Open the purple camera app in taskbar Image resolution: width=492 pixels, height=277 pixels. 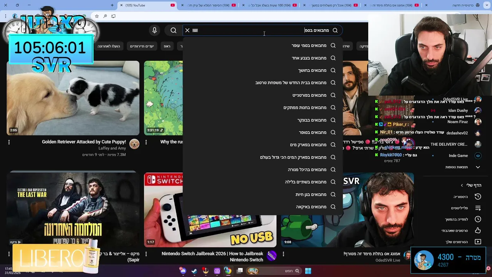click(x=217, y=271)
